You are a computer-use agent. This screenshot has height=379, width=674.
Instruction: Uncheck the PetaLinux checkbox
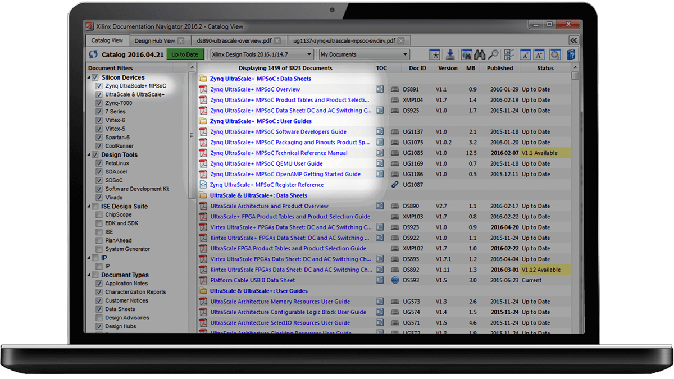tap(99, 163)
